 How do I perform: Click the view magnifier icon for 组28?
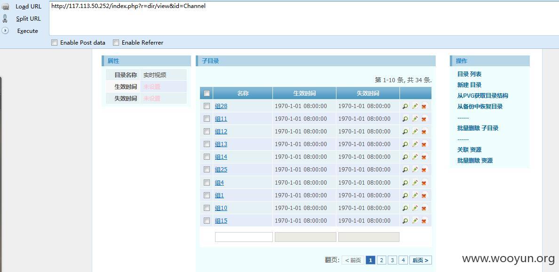405,106
